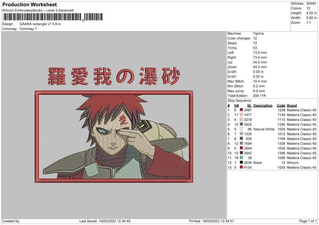Click the red swatch for stitch count 6159
Image resolution: width=319 pixels, height=225 pixels.
coord(241,167)
